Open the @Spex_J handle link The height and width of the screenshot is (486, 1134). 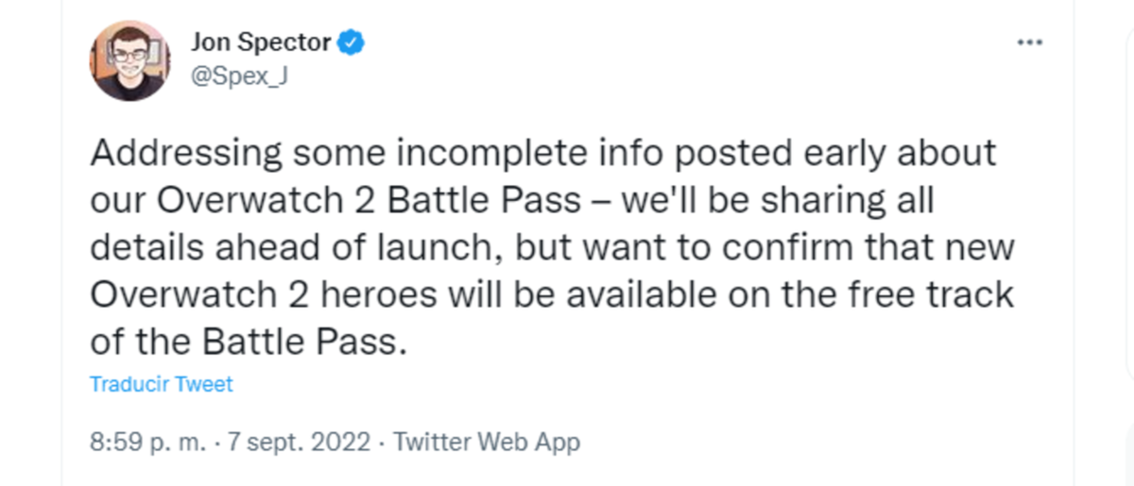238,76
